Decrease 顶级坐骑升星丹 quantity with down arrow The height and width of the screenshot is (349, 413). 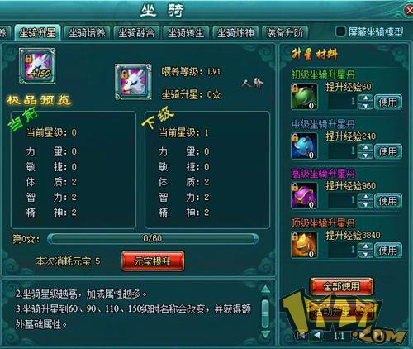(366, 254)
